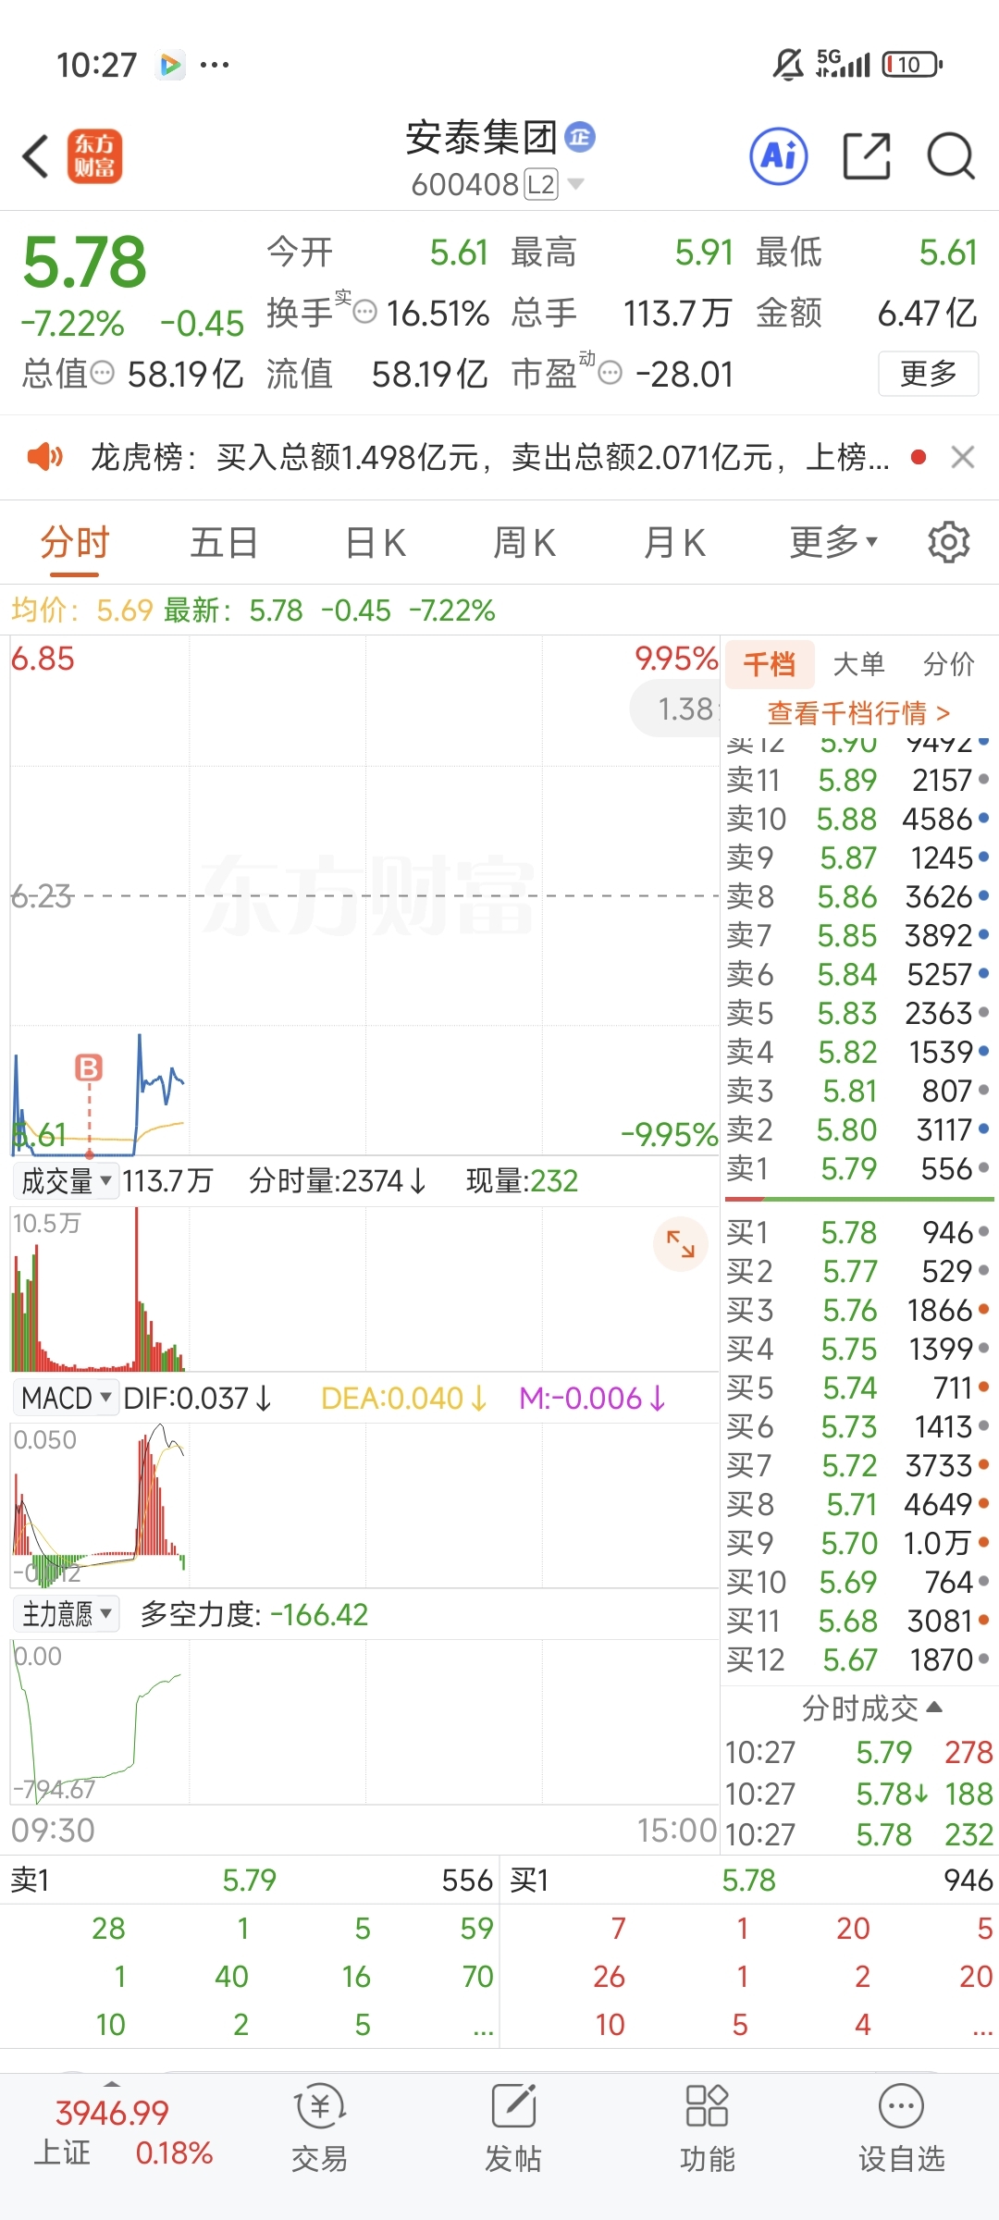Switch to the 五日 tab
The width and height of the screenshot is (999, 2220).
click(224, 542)
